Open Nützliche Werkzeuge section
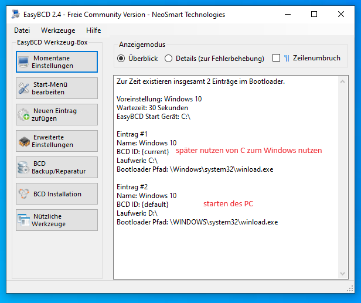 click(57, 220)
